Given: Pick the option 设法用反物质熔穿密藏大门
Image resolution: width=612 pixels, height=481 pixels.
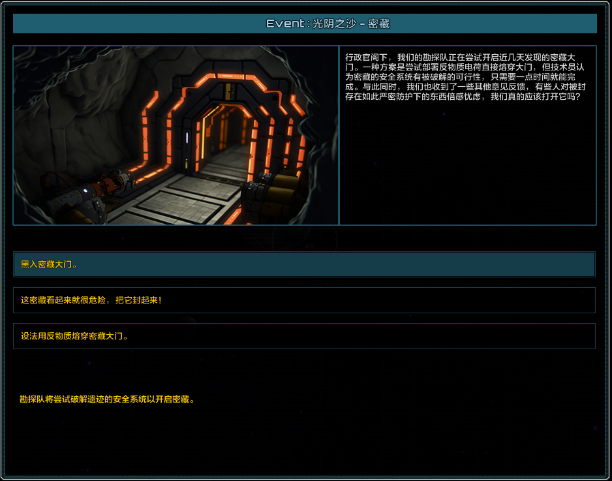Looking at the screenshot, I should [304, 336].
